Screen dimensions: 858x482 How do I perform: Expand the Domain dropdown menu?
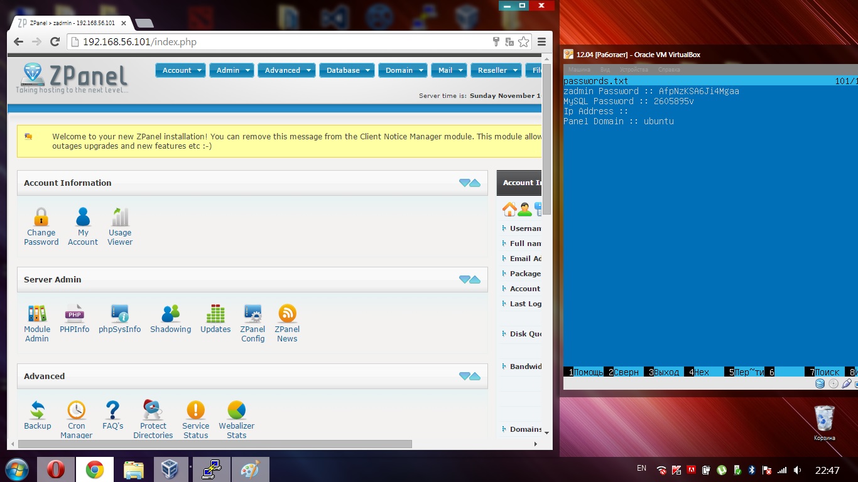tap(403, 70)
